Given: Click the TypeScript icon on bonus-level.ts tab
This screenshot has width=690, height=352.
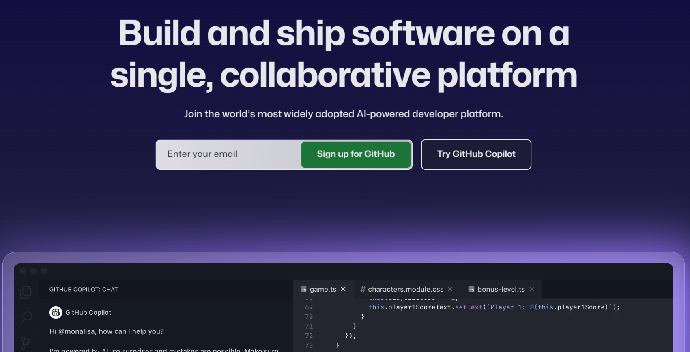Looking at the screenshot, I should point(471,289).
